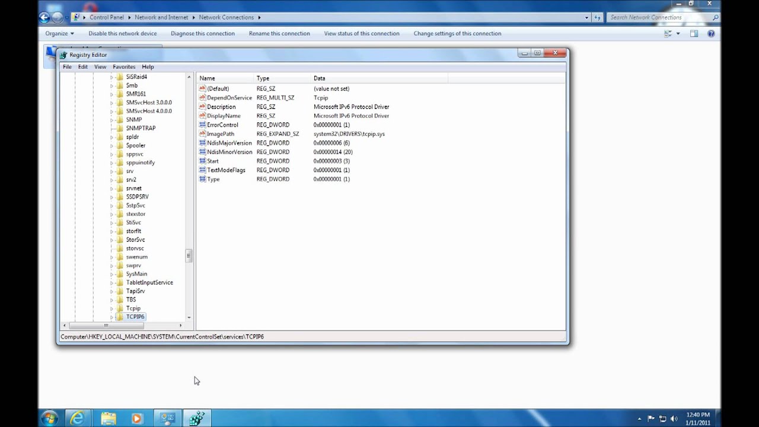Expand the Tcpip registry key
759x427 pixels.
click(x=111, y=308)
